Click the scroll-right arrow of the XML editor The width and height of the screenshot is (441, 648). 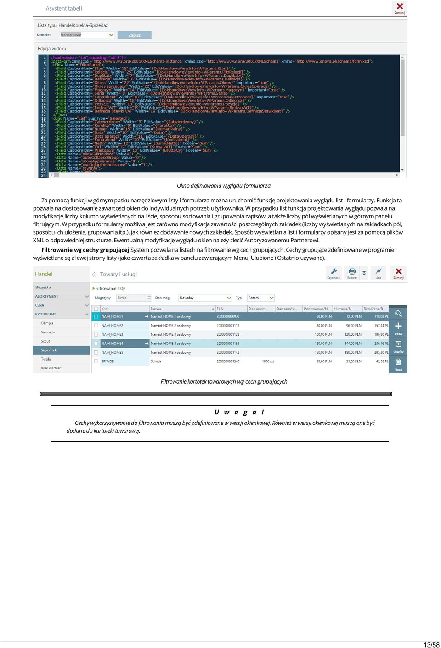pyautogui.click(x=397, y=175)
